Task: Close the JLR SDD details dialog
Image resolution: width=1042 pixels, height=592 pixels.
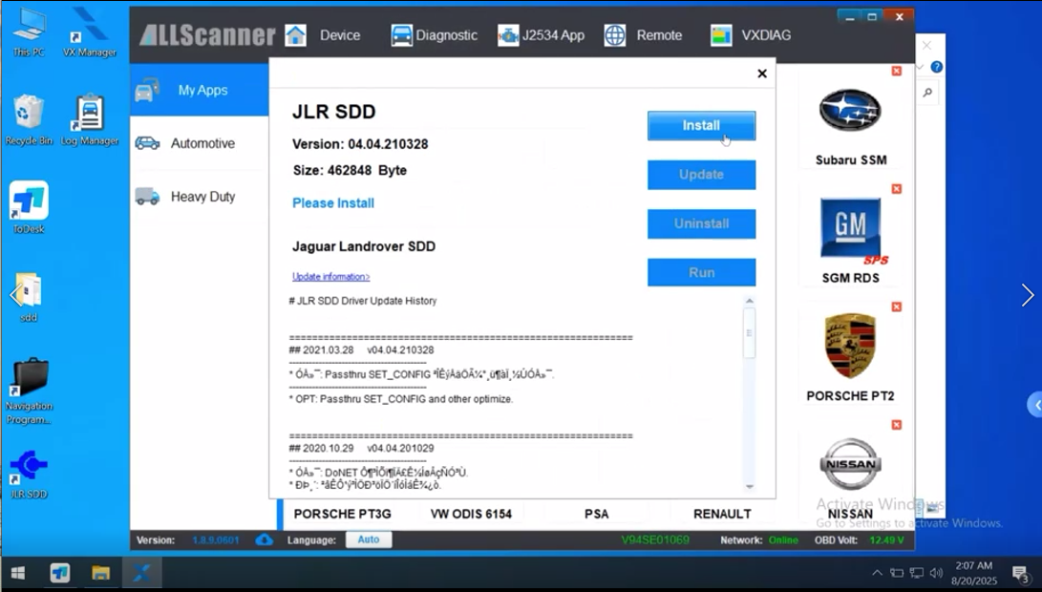Action: pos(762,74)
